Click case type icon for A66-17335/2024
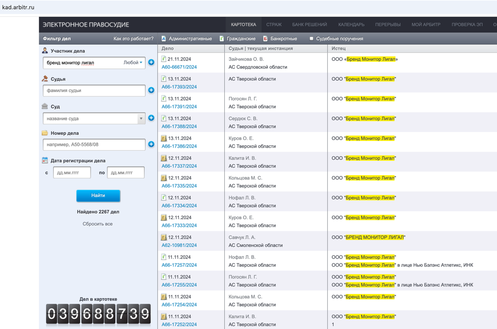497x329 pixels. (x=164, y=178)
